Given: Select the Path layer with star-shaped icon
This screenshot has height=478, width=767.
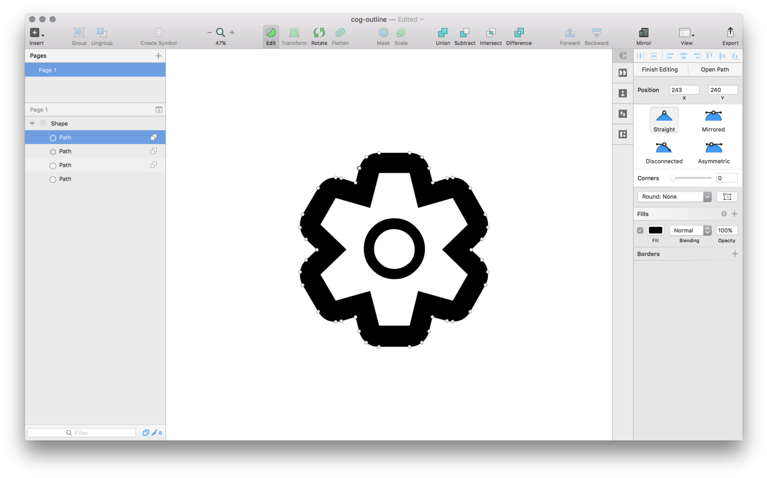Looking at the screenshot, I should (x=95, y=151).
